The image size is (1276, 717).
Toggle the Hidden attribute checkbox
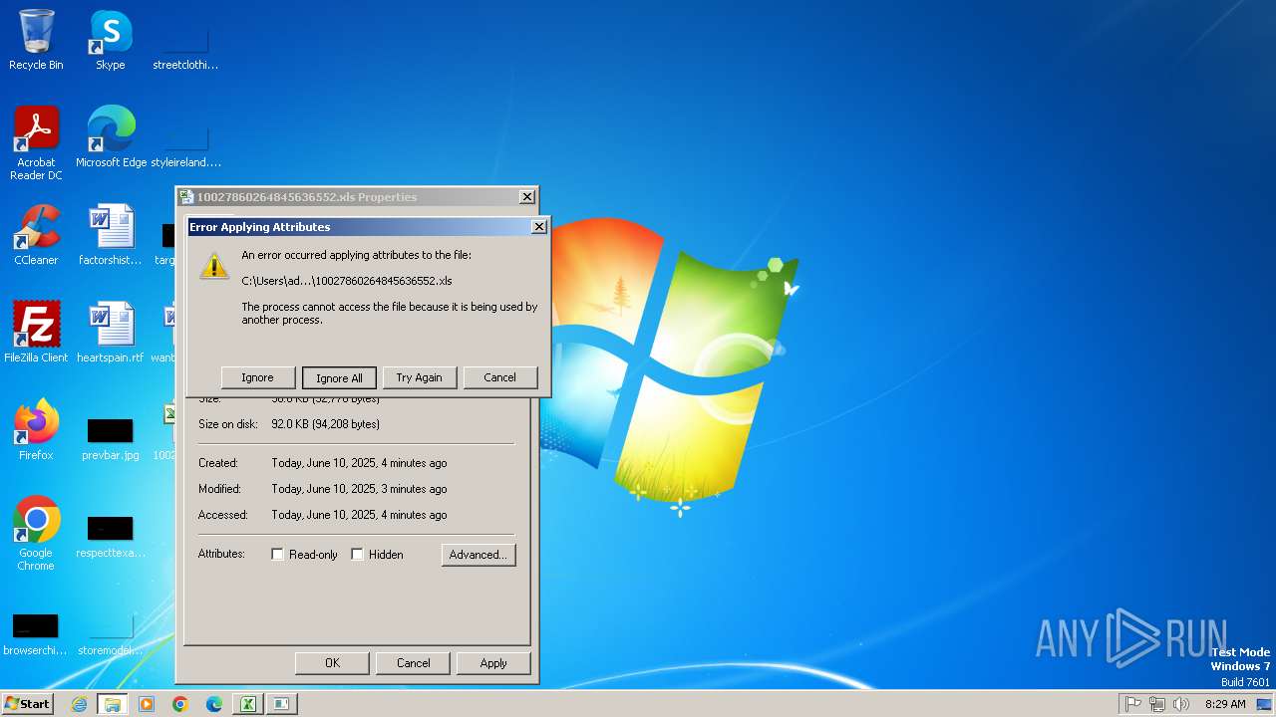[357, 555]
